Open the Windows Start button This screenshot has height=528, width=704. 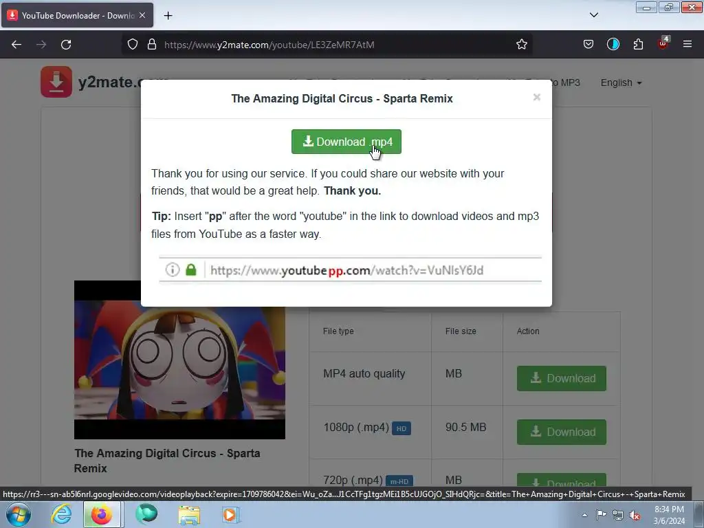point(19,515)
